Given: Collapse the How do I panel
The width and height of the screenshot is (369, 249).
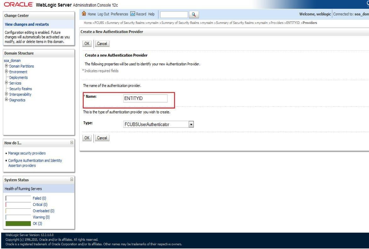Looking at the screenshot, I should [x=72, y=143].
